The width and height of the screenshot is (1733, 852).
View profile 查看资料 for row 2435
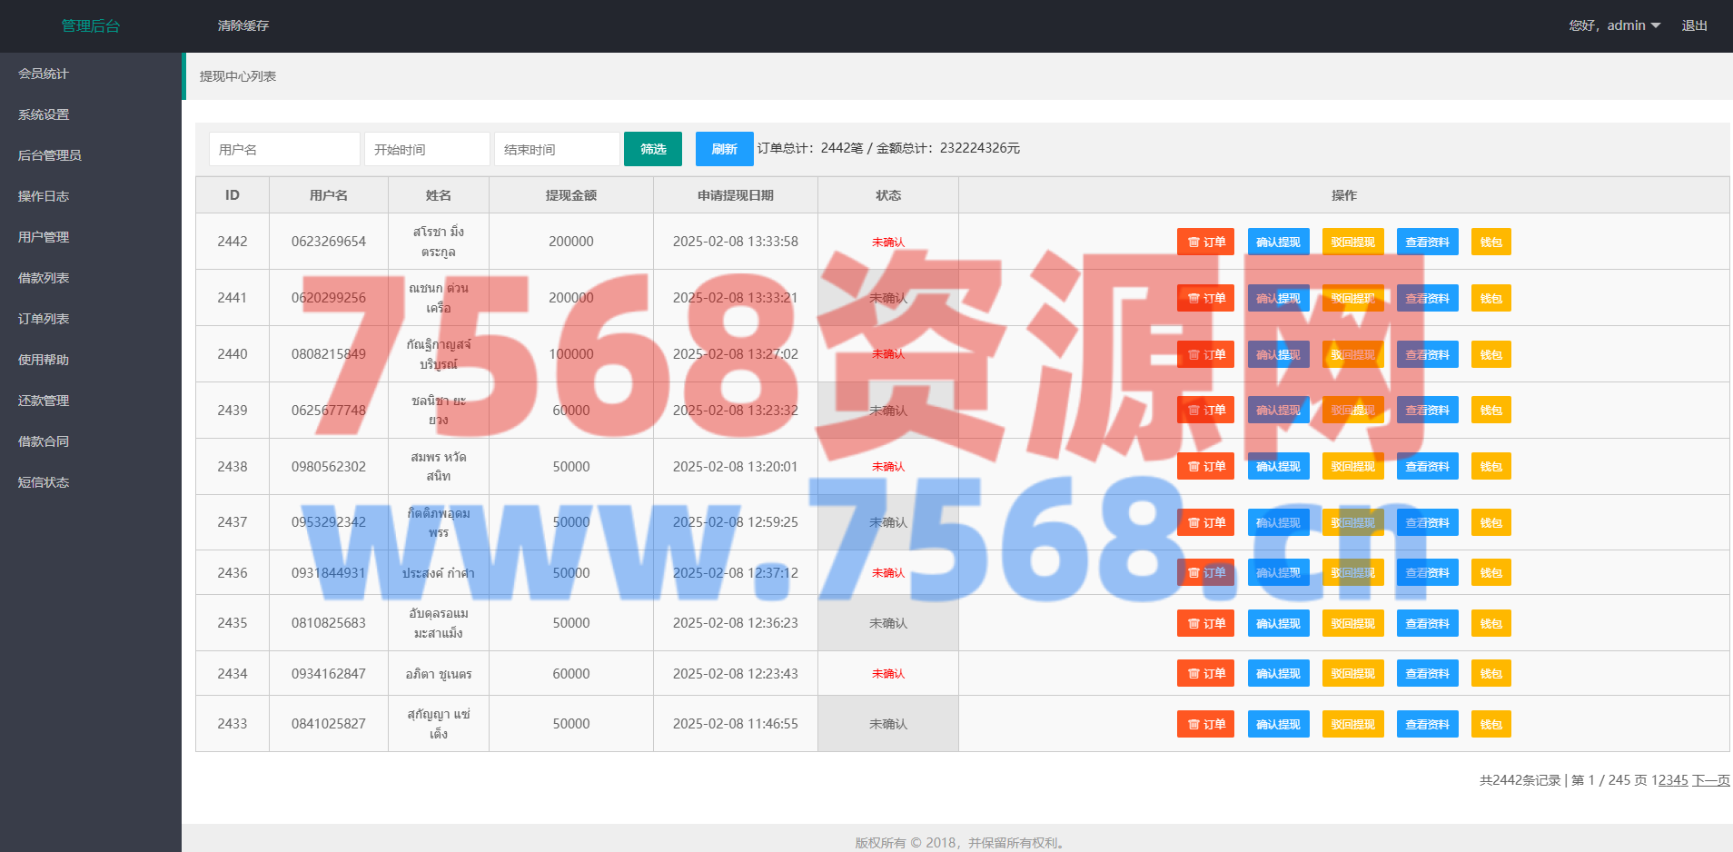click(x=1427, y=624)
